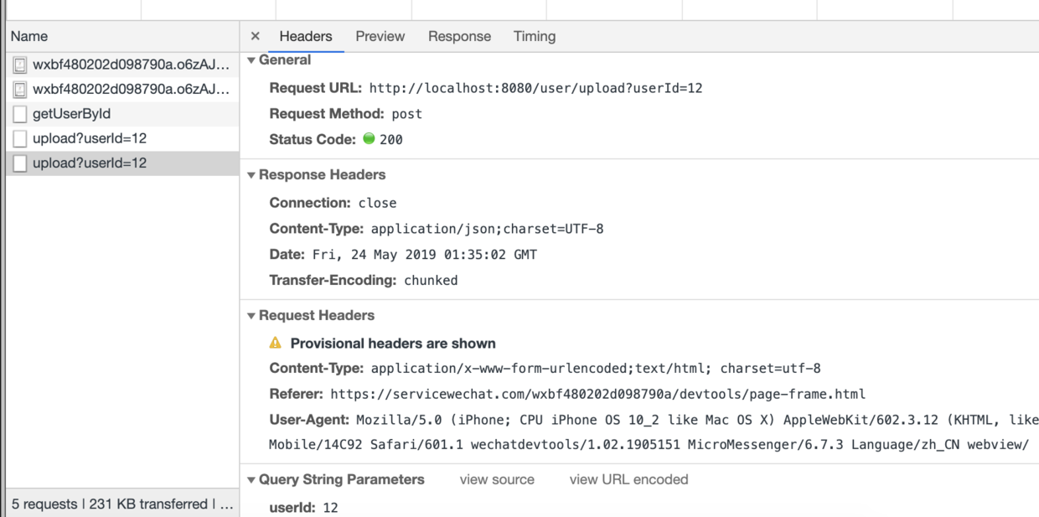The image size is (1039, 517).
Task: Collapse the General section
Action: (x=251, y=60)
